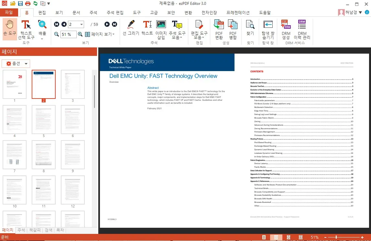
Task: Select page 1 thumbnail
Action: click(x=15, y=84)
